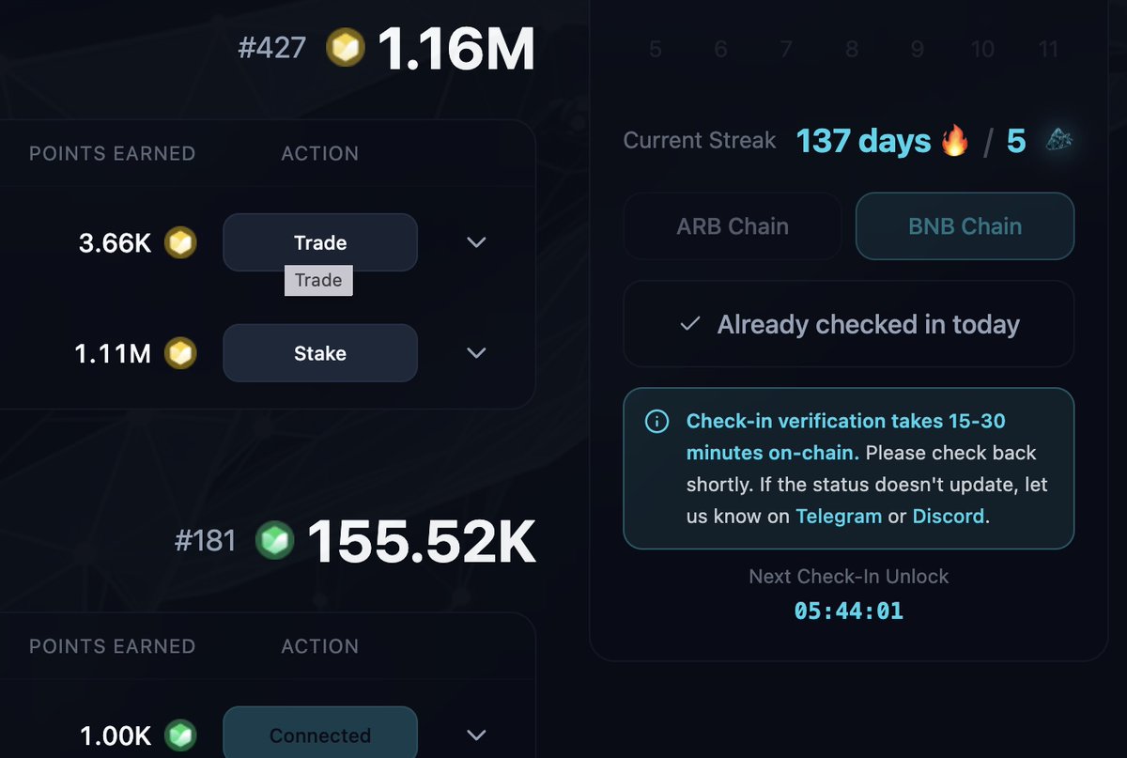Click the Stake action button
This screenshot has height=758, width=1127.
click(x=320, y=353)
